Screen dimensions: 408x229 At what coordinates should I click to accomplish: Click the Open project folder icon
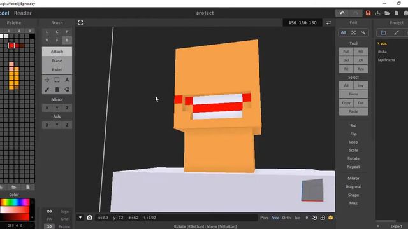tap(387, 13)
